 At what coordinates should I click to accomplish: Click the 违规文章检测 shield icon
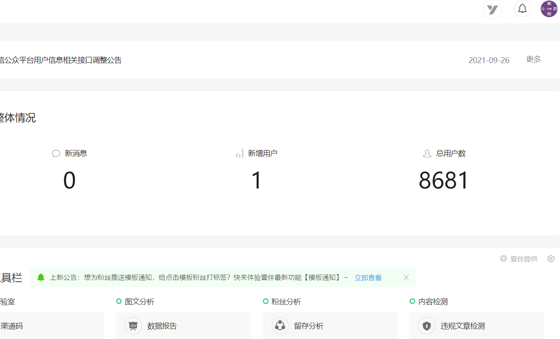point(426,326)
